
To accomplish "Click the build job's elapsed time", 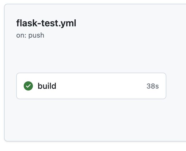I will point(152,86).
